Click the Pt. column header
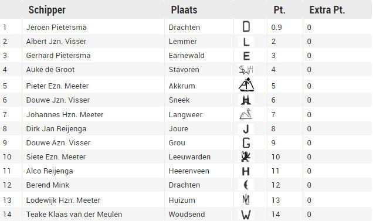 point(280,10)
